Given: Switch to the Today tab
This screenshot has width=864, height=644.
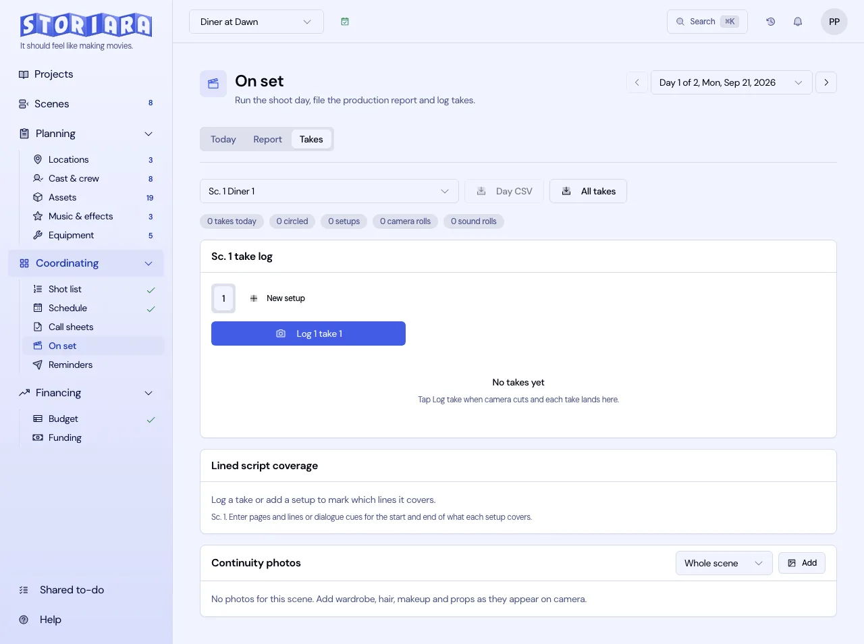Looking at the screenshot, I should click(x=223, y=139).
